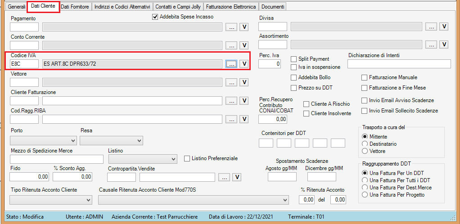Uncheck Addebita Spese Incasso checkbox
This screenshot has height=224, width=460.
[155, 17]
